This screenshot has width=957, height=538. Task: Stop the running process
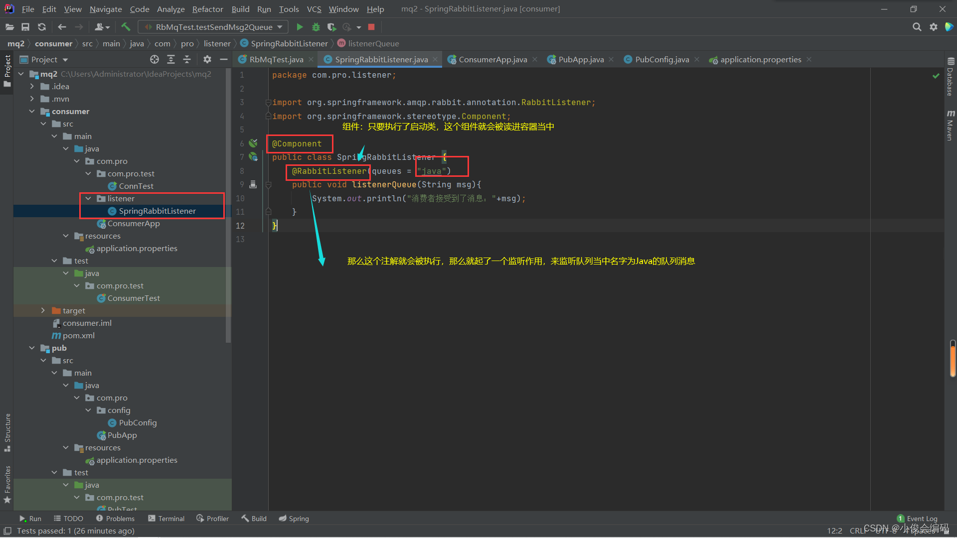[x=371, y=27]
